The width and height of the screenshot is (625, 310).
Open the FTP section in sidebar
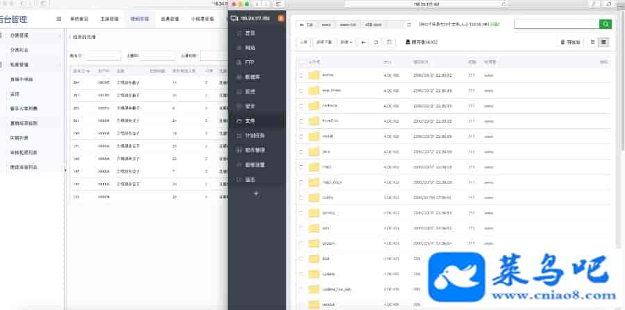tap(249, 62)
